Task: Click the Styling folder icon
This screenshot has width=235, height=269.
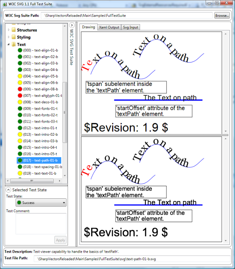Action: tap(14, 37)
